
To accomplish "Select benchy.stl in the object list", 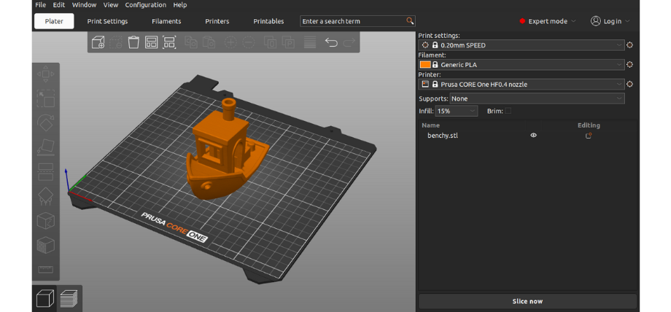I will [443, 136].
